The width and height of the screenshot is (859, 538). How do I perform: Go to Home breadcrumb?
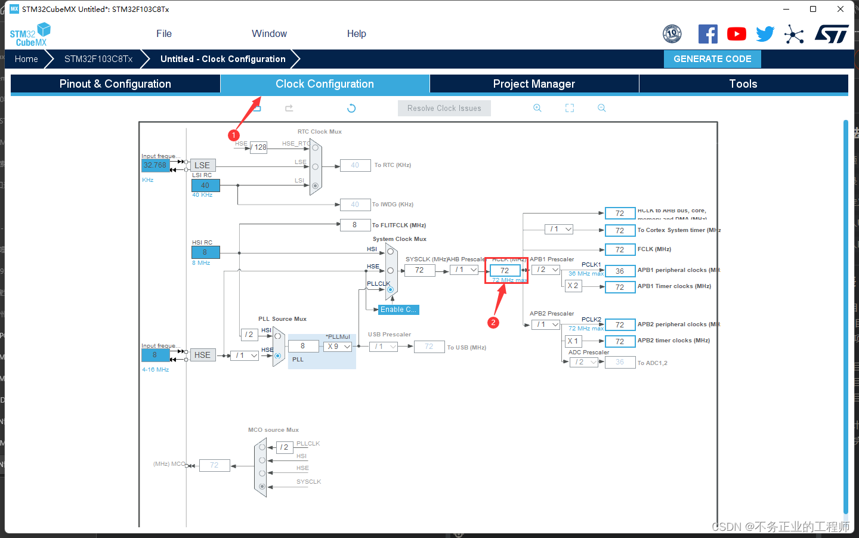26,59
